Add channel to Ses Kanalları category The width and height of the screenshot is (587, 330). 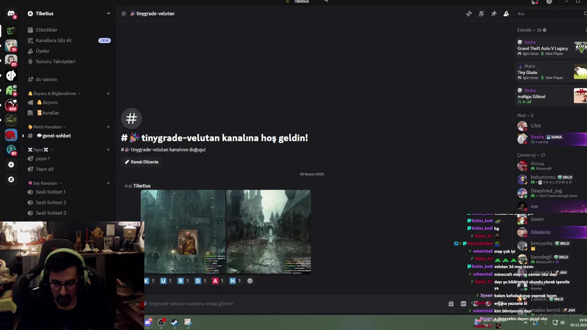[x=108, y=183]
